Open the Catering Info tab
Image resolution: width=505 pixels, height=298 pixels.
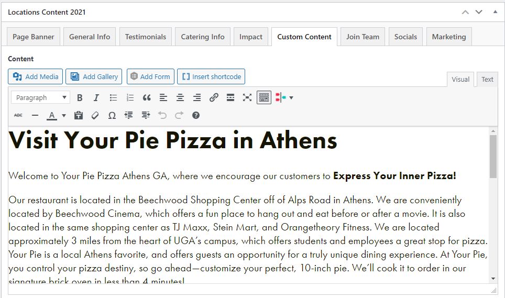pyautogui.click(x=203, y=37)
